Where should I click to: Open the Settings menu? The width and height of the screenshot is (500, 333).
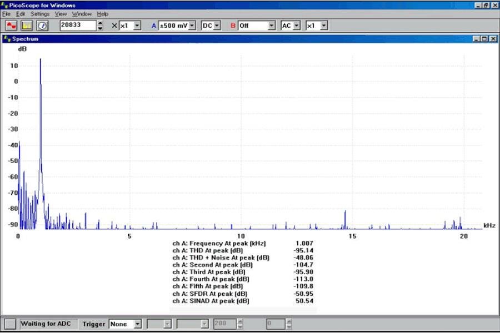39,13
